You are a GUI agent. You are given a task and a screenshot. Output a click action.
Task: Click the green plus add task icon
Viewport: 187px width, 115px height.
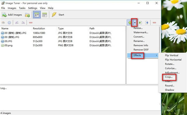(x=130, y=22)
